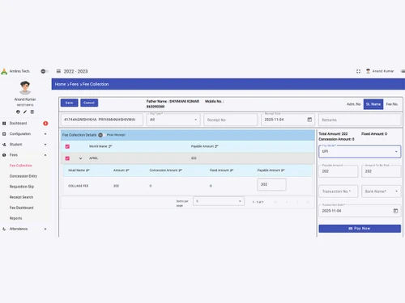Viewport: 405px width, 303px height.
Task: Click the Amlino Tech logo icon
Action: [4, 72]
